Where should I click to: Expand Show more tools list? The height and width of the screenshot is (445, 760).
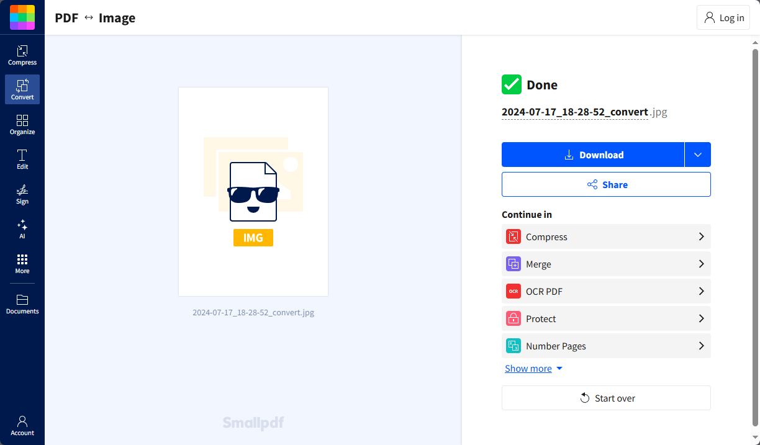point(533,369)
